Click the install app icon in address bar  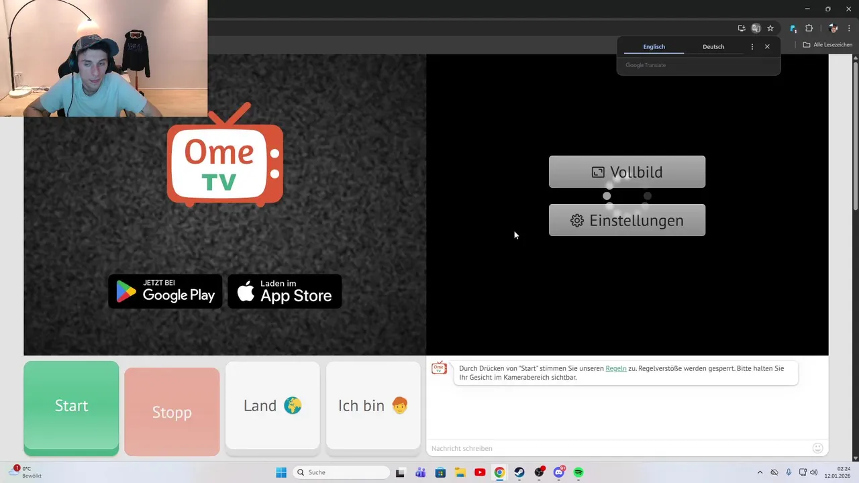click(742, 28)
